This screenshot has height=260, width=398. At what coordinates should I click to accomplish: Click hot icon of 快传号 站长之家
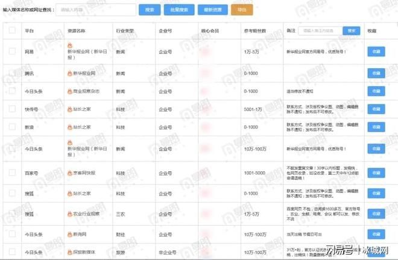[70, 109]
